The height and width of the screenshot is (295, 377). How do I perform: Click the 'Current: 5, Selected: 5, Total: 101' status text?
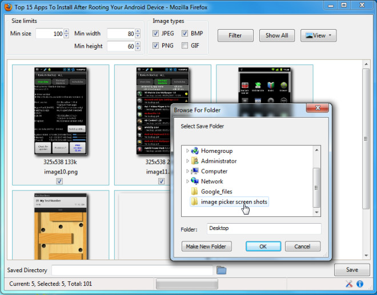click(x=50, y=284)
